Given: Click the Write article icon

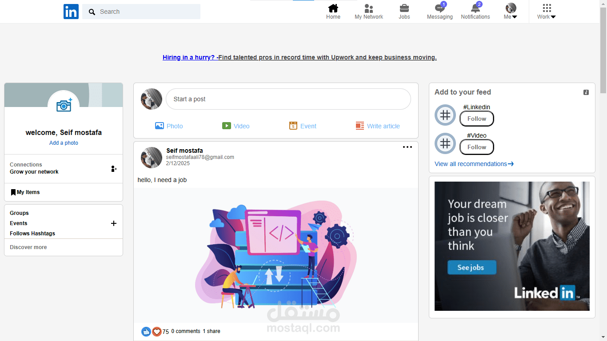Looking at the screenshot, I should [360, 126].
